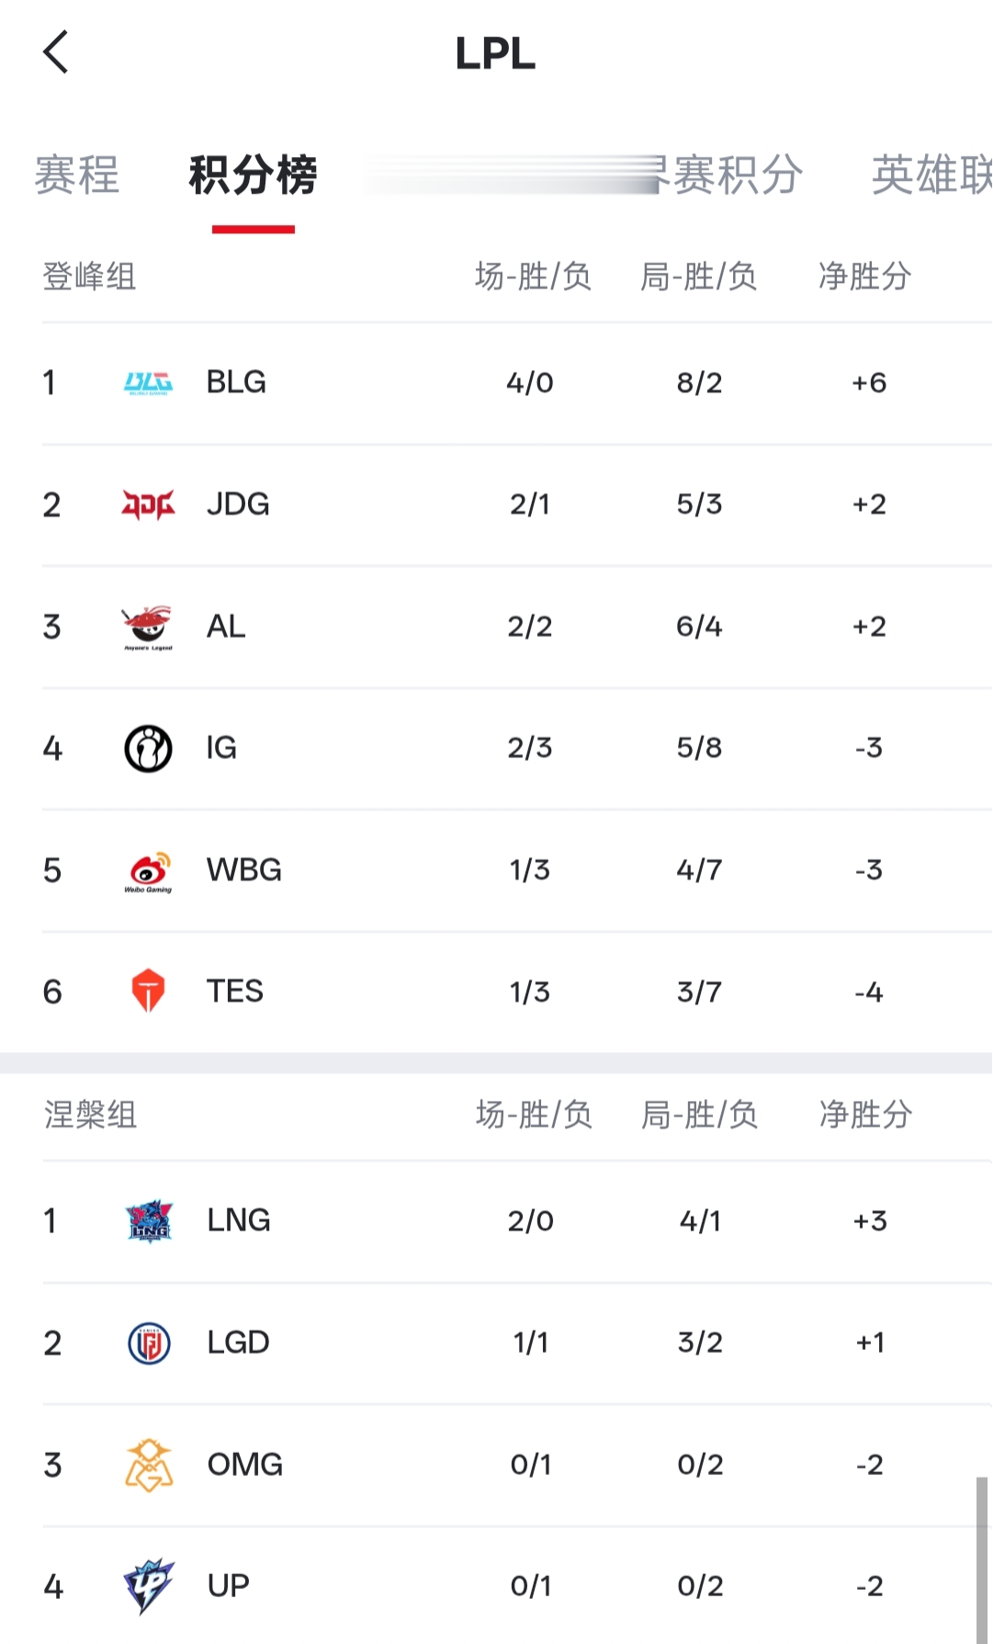The image size is (993, 1644).
Task: Select the TES team logo
Action: pos(148,991)
